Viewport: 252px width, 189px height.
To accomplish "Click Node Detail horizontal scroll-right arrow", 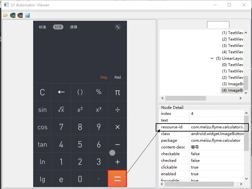I will (241, 184).
